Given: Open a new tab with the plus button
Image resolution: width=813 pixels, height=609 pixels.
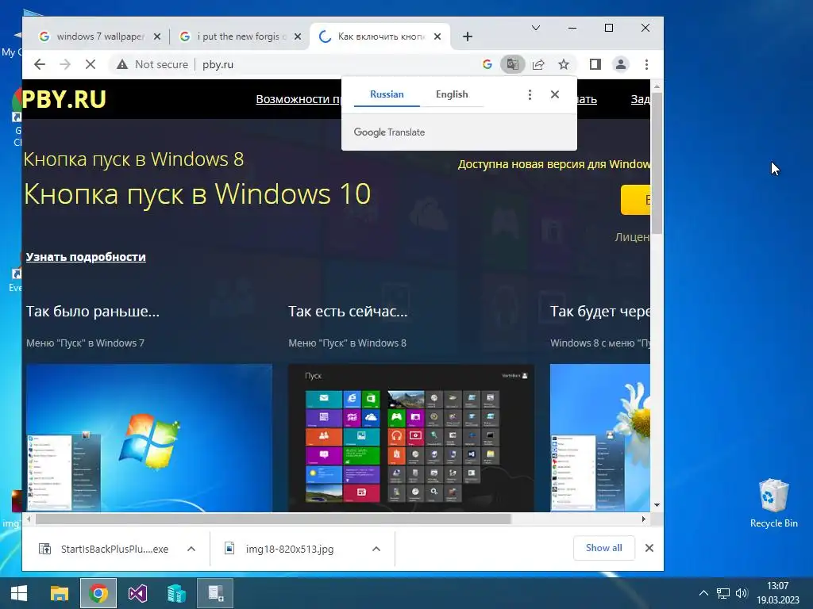Looking at the screenshot, I should click(467, 36).
